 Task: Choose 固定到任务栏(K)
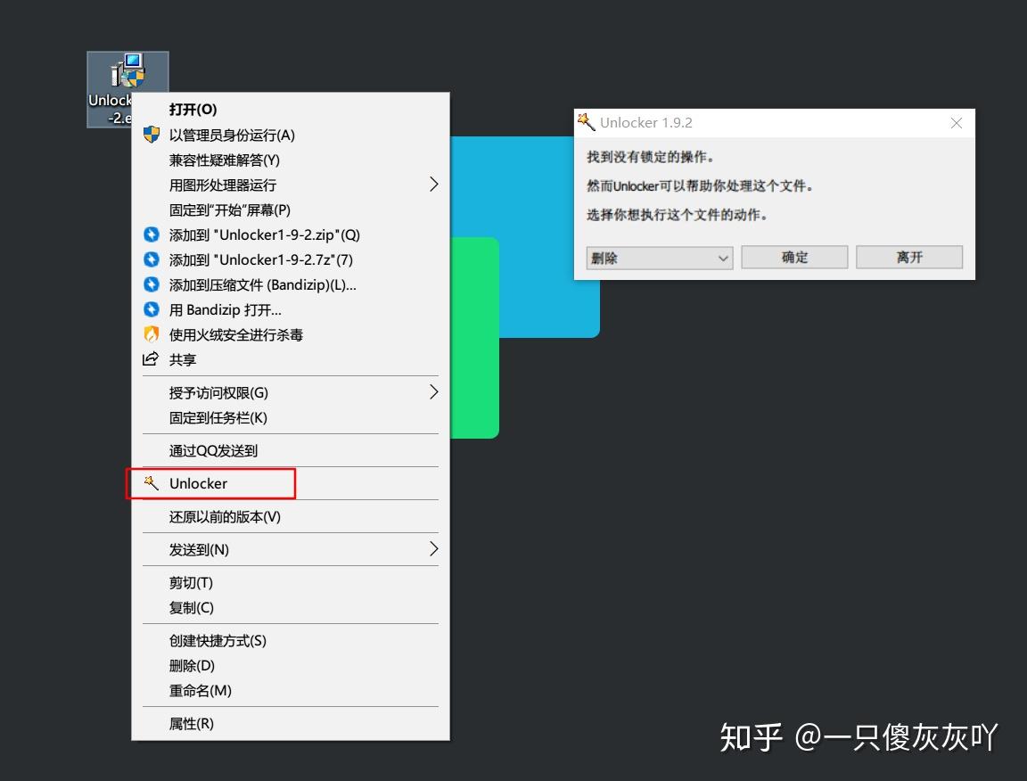coord(291,417)
